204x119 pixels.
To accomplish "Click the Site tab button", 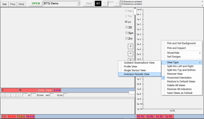I will [4, 4].
